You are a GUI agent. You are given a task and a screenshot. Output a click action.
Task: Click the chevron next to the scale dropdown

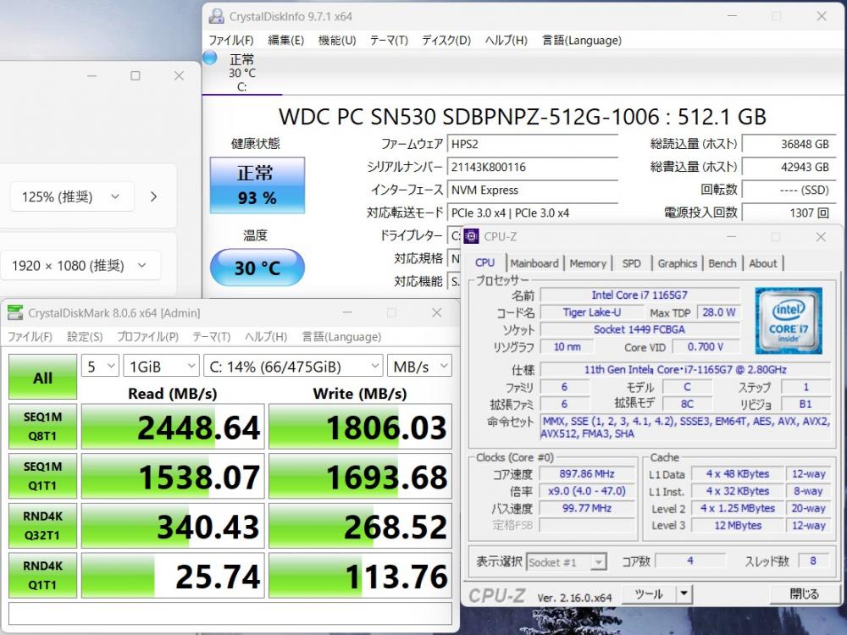pos(153,196)
